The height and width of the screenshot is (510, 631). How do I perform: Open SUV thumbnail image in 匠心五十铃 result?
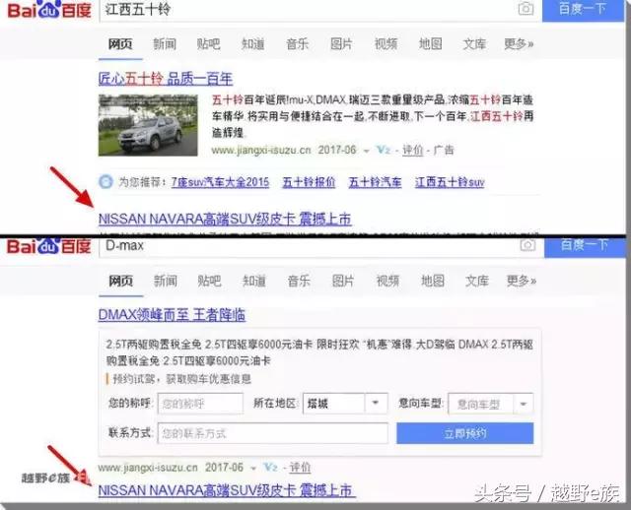click(148, 125)
